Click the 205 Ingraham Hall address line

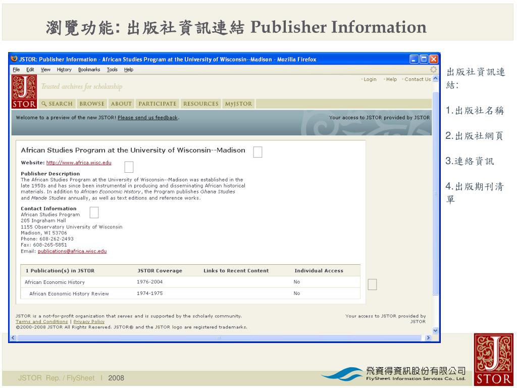pos(43,220)
